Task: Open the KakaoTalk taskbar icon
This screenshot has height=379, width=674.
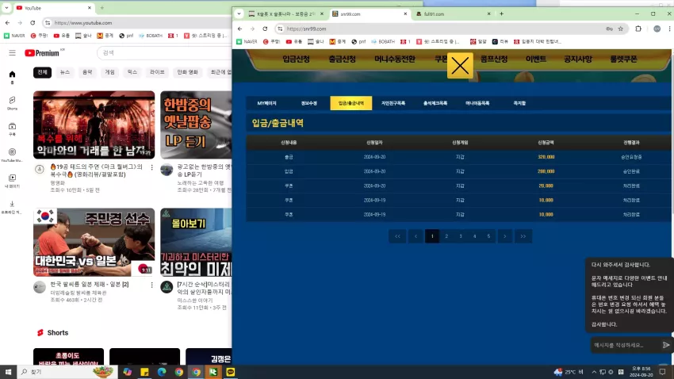Action: (x=231, y=372)
